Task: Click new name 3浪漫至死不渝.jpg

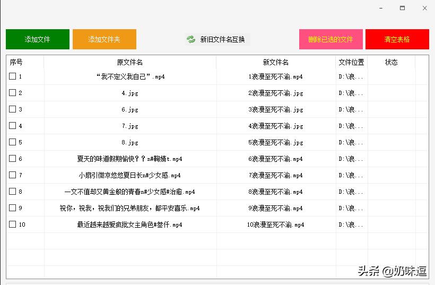Action: point(275,109)
